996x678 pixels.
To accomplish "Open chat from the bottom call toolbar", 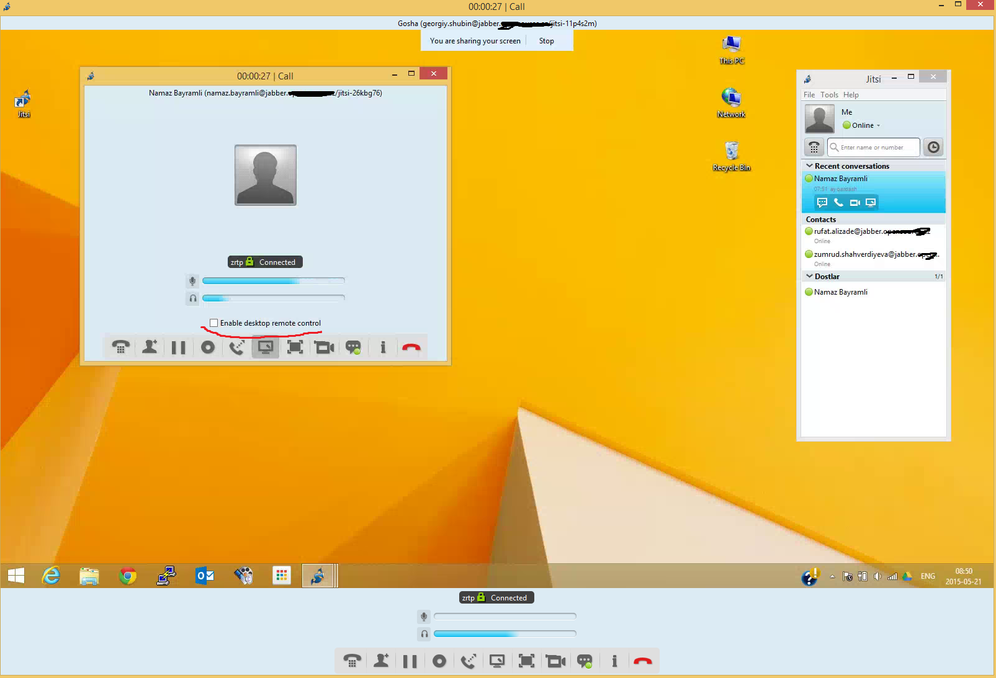I will pos(585,661).
